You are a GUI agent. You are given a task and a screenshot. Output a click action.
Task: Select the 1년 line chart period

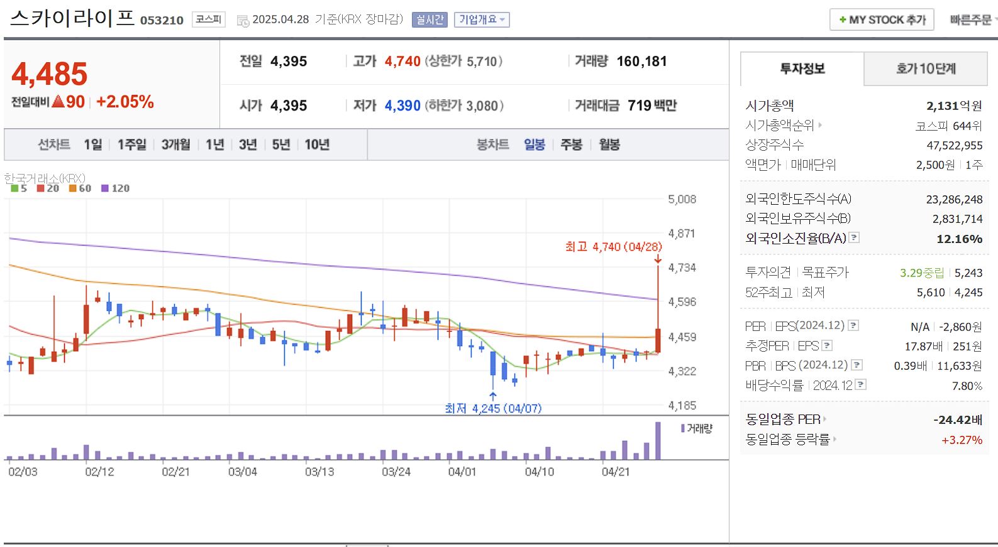tap(215, 145)
